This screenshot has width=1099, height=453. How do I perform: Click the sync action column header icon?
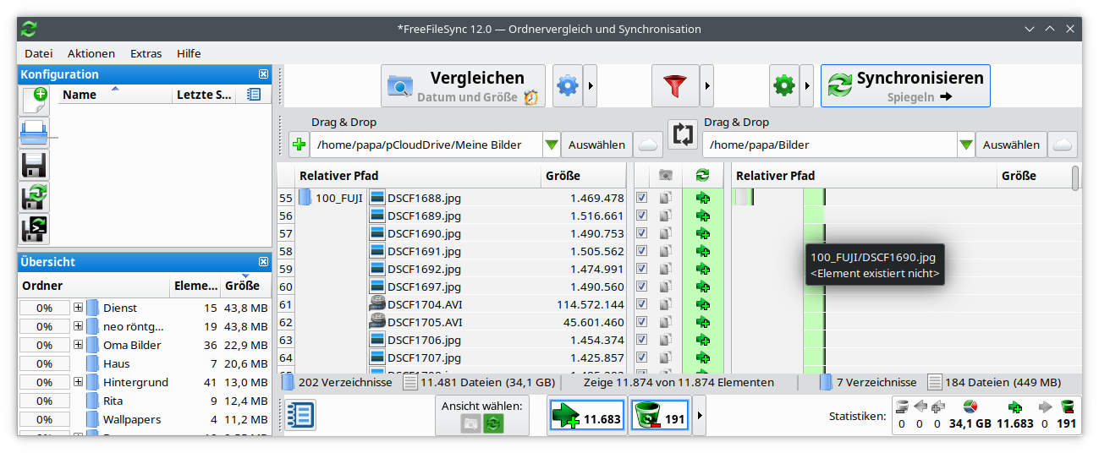click(x=703, y=176)
